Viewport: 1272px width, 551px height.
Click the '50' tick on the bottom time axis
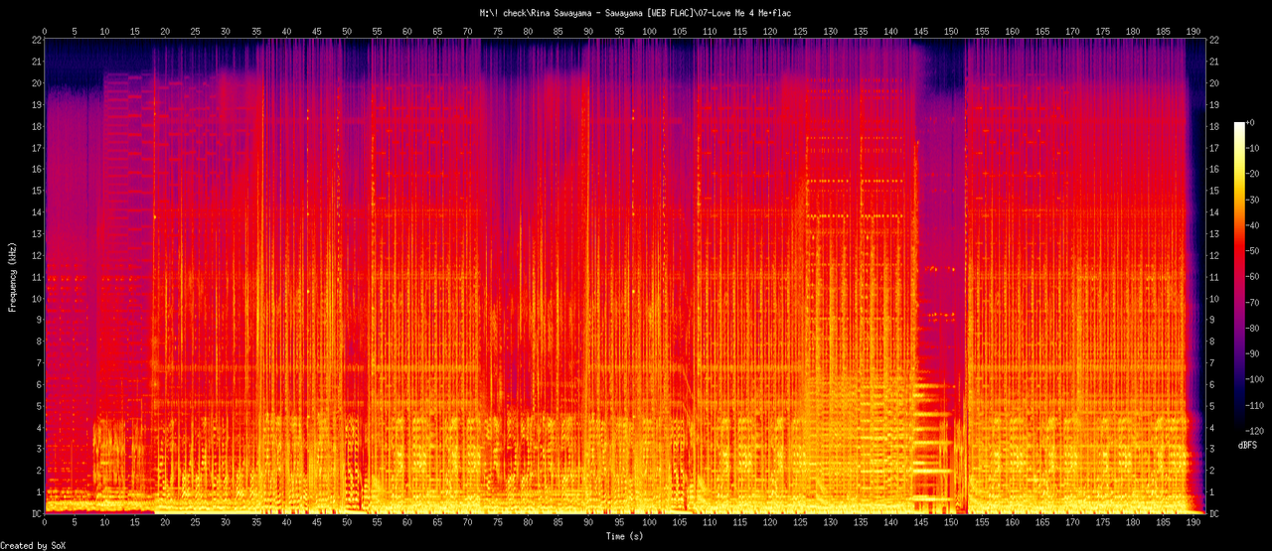(347, 521)
